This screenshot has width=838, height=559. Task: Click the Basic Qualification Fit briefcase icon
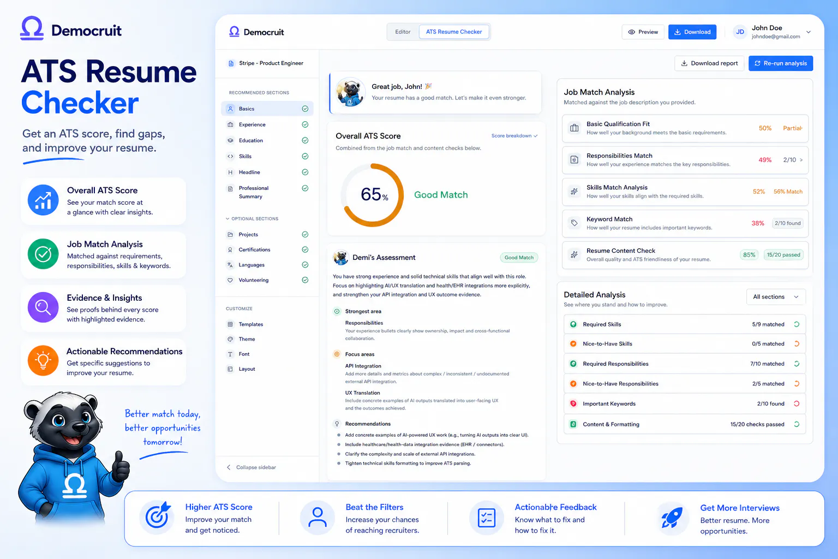pyautogui.click(x=574, y=128)
